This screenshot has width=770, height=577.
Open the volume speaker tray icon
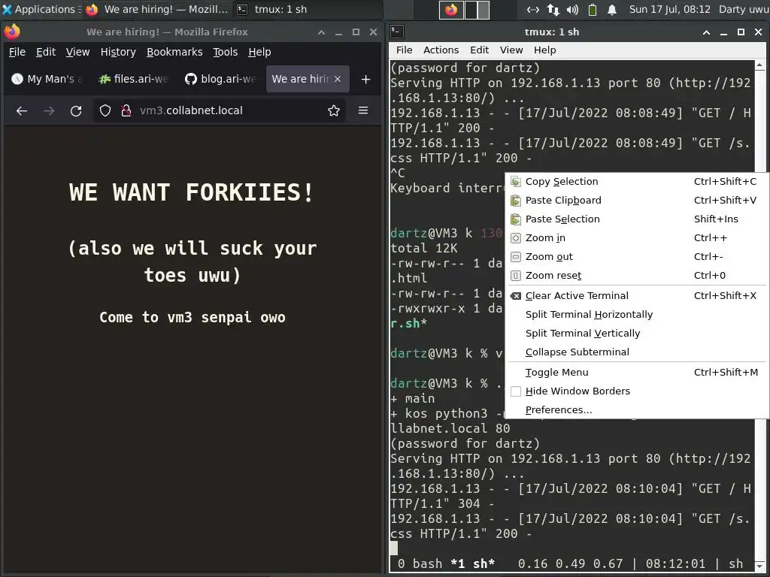(572, 9)
